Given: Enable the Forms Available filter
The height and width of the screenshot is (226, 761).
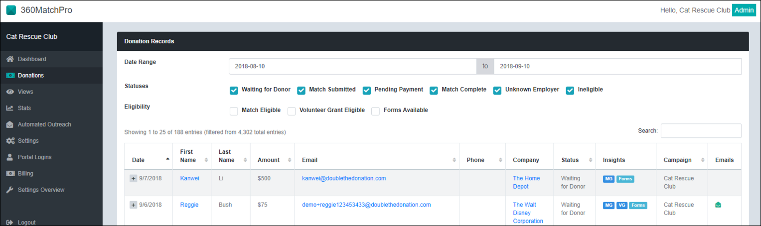Looking at the screenshot, I should [x=375, y=111].
